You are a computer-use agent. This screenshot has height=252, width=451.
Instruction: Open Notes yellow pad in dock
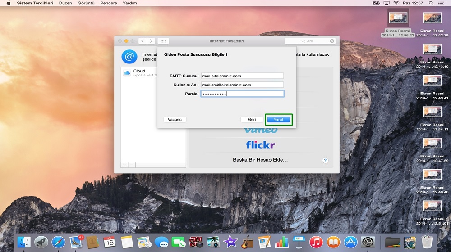[x=127, y=242]
